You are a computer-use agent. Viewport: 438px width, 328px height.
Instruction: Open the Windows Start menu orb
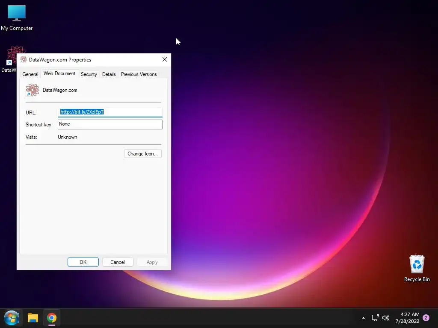(12, 318)
